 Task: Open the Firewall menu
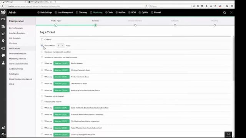pos(156,12)
